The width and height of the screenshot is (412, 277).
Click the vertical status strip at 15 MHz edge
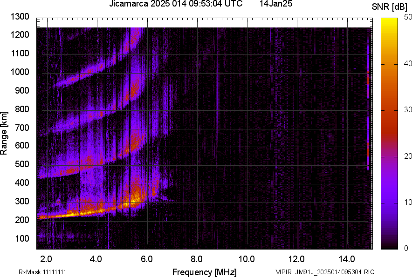tap(368, 107)
